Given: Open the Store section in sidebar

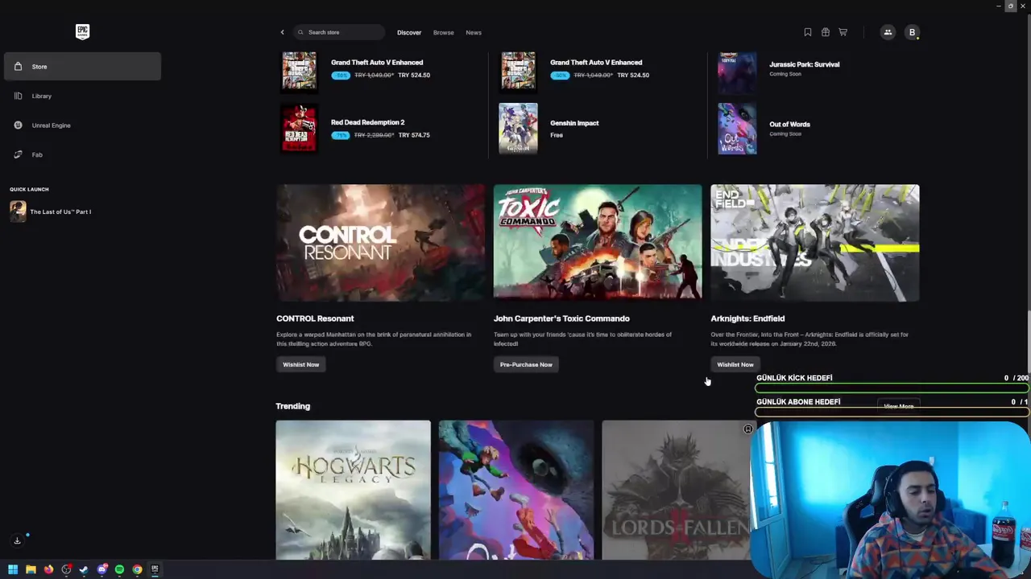Looking at the screenshot, I should 82,67.
